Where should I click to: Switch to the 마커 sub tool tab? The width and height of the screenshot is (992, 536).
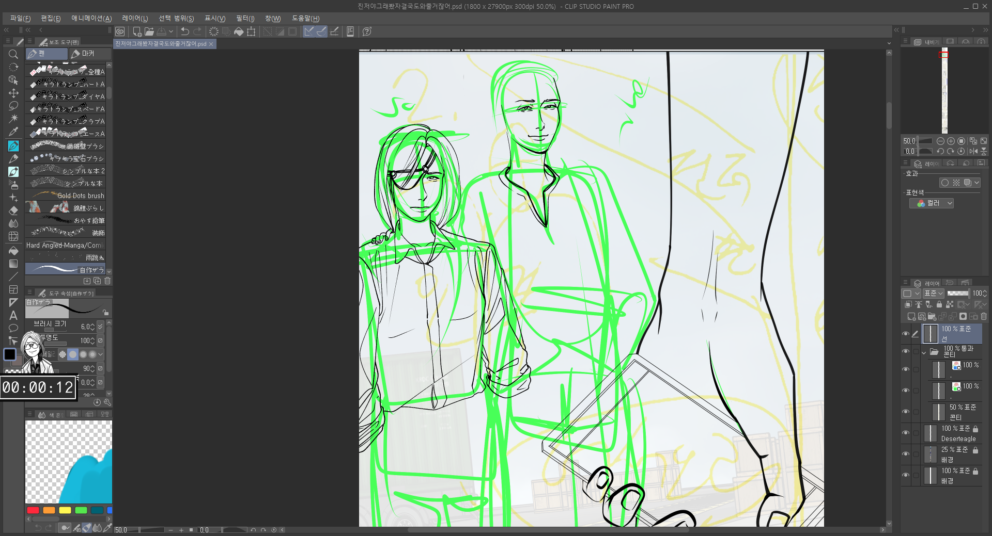pos(90,54)
